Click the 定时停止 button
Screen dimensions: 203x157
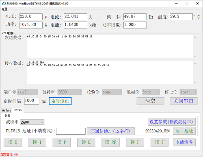[60, 101]
